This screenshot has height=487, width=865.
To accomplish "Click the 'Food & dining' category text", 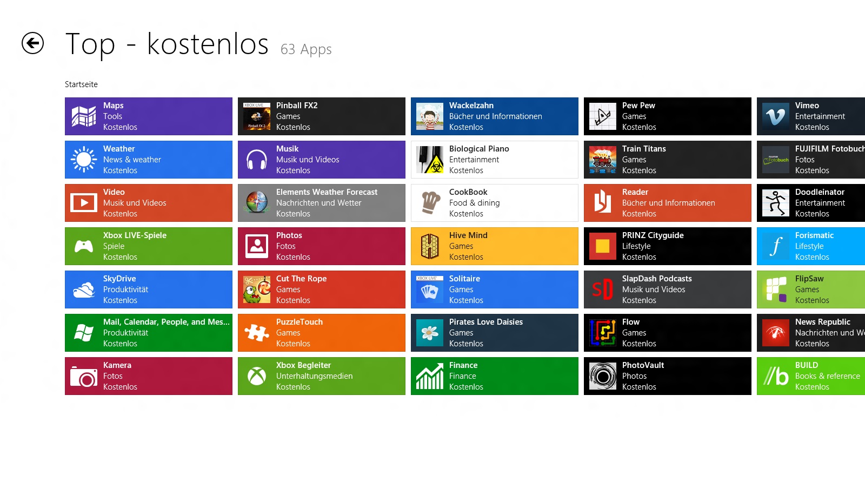I will [474, 203].
